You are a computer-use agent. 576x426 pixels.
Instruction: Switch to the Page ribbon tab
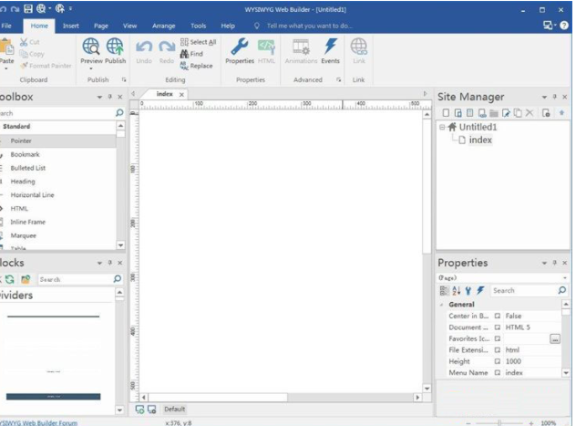(101, 26)
